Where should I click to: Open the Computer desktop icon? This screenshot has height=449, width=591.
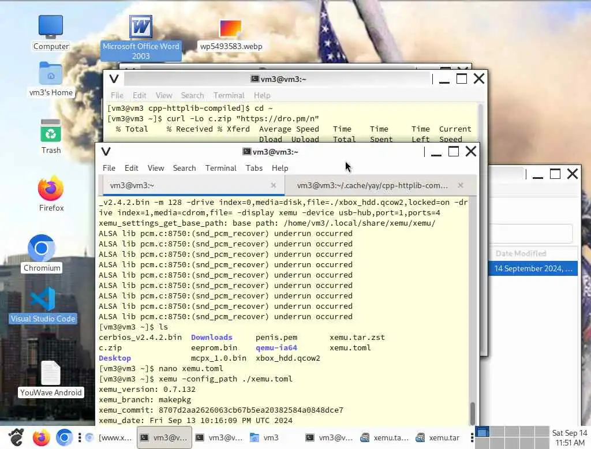51,32
